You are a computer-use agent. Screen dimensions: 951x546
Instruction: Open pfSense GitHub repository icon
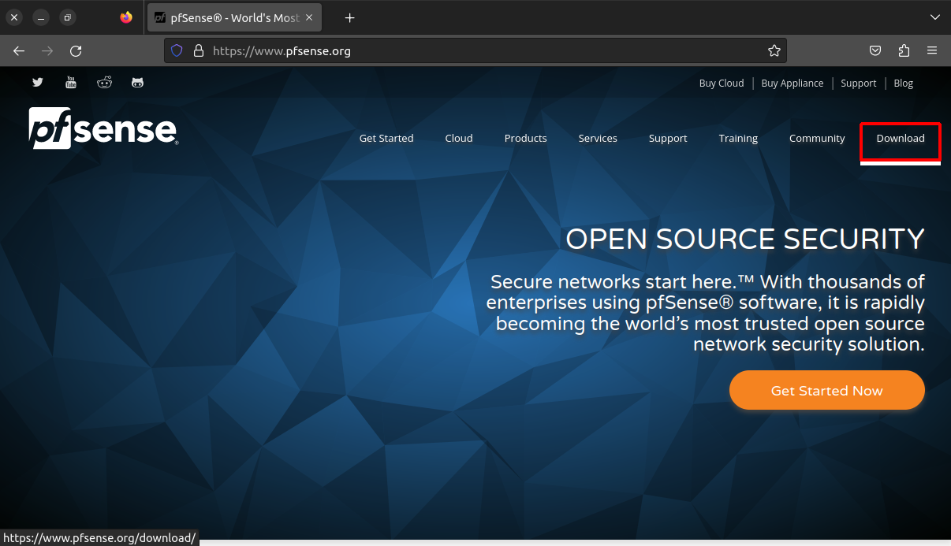[x=137, y=82]
